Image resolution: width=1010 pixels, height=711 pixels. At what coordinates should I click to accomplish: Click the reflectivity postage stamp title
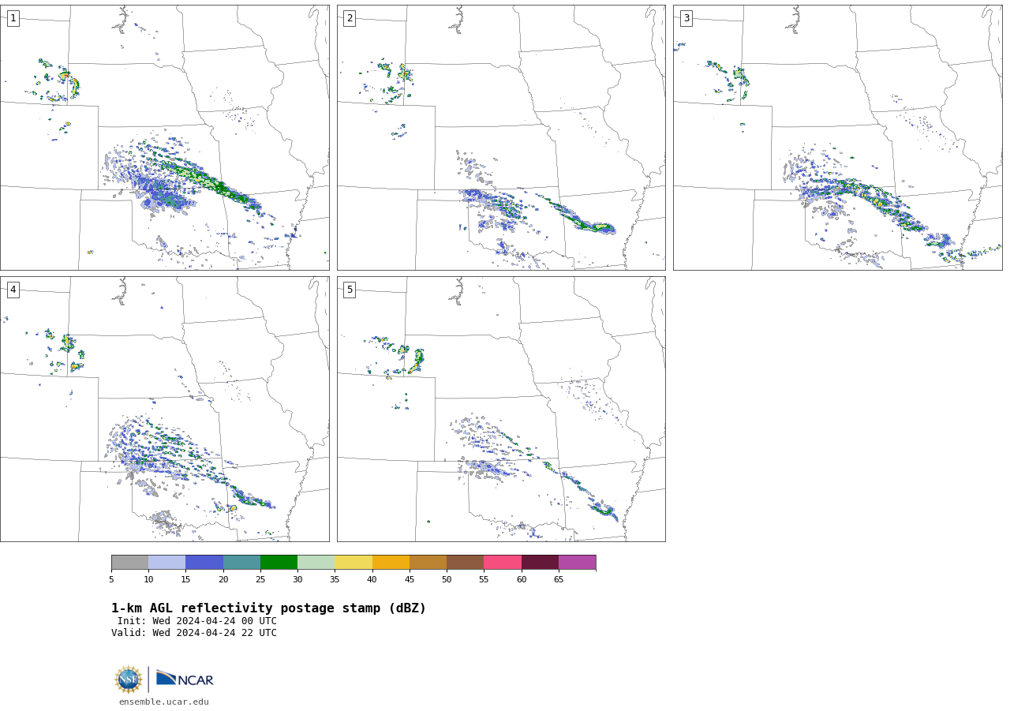(268, 608)
